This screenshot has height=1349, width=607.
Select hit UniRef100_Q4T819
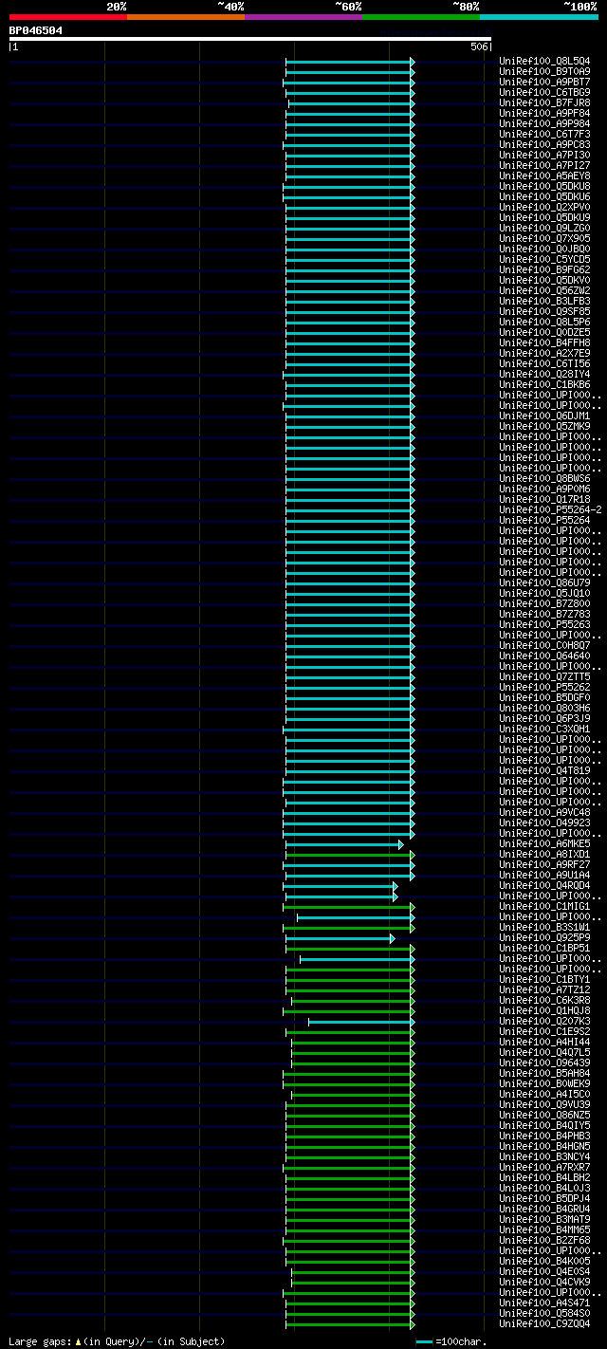tap(544, 770)
